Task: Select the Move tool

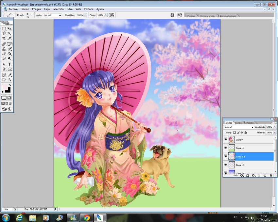Action: click(x=9, y=28)
